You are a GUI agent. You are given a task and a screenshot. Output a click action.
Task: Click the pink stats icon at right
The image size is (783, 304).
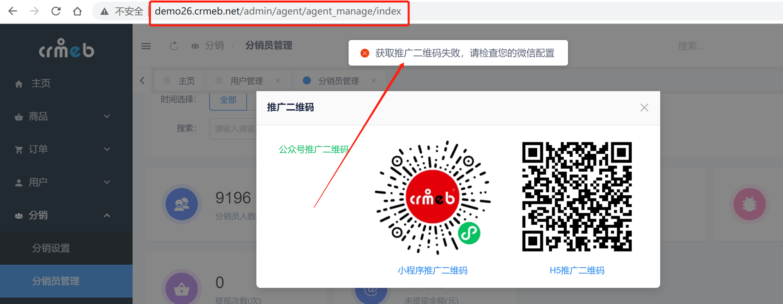pos(750,204)
